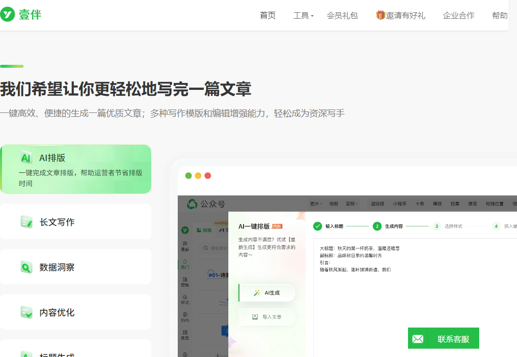Click the import icon on 导入文章
The image size is (517, 357).
pos(255,317)
